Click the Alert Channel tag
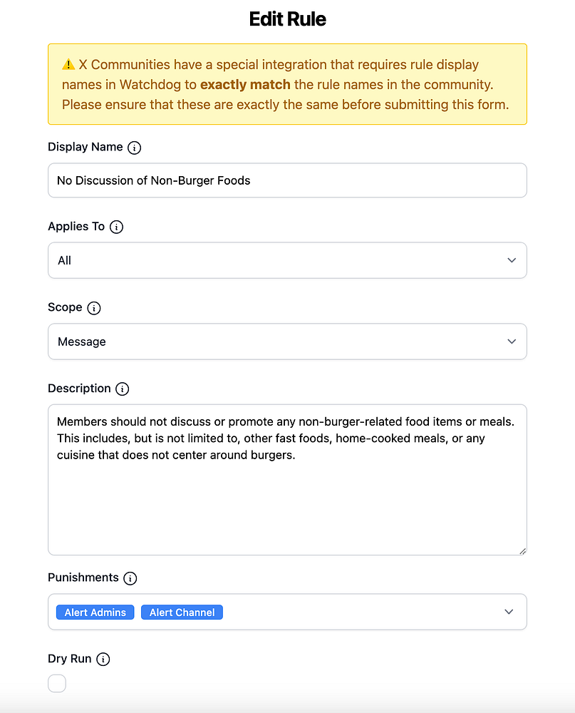Viewport: 575px width, 713px height. [182, 612]
